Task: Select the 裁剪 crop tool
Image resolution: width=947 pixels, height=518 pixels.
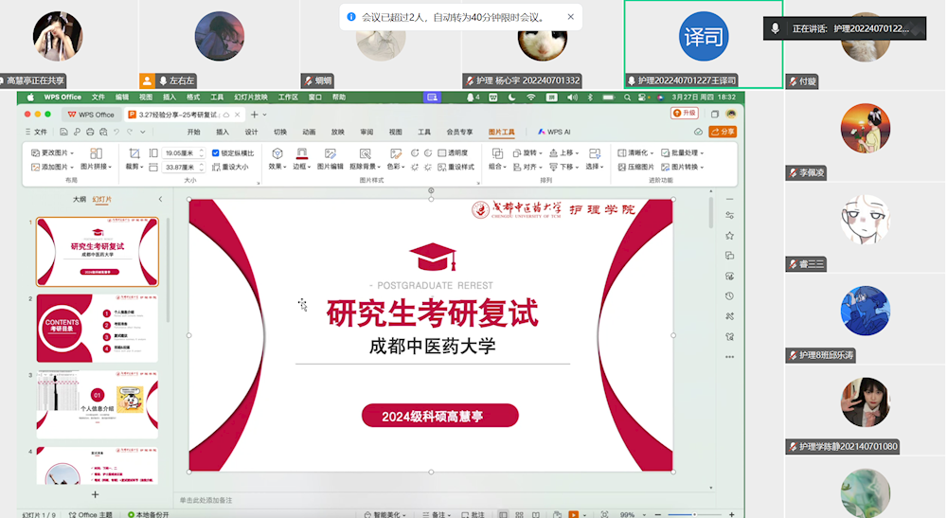Action: [134, 158]
